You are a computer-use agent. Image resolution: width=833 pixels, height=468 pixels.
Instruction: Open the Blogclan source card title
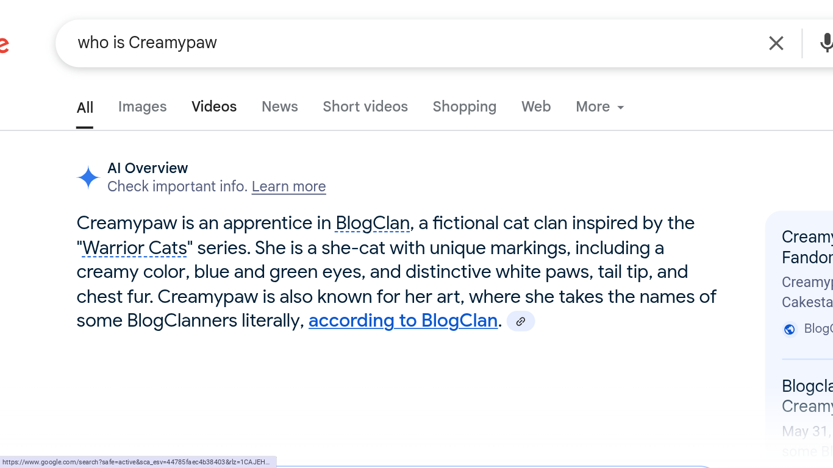click(807, 396)
